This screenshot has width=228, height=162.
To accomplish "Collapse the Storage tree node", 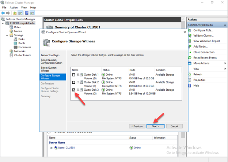I will (7, 35).
